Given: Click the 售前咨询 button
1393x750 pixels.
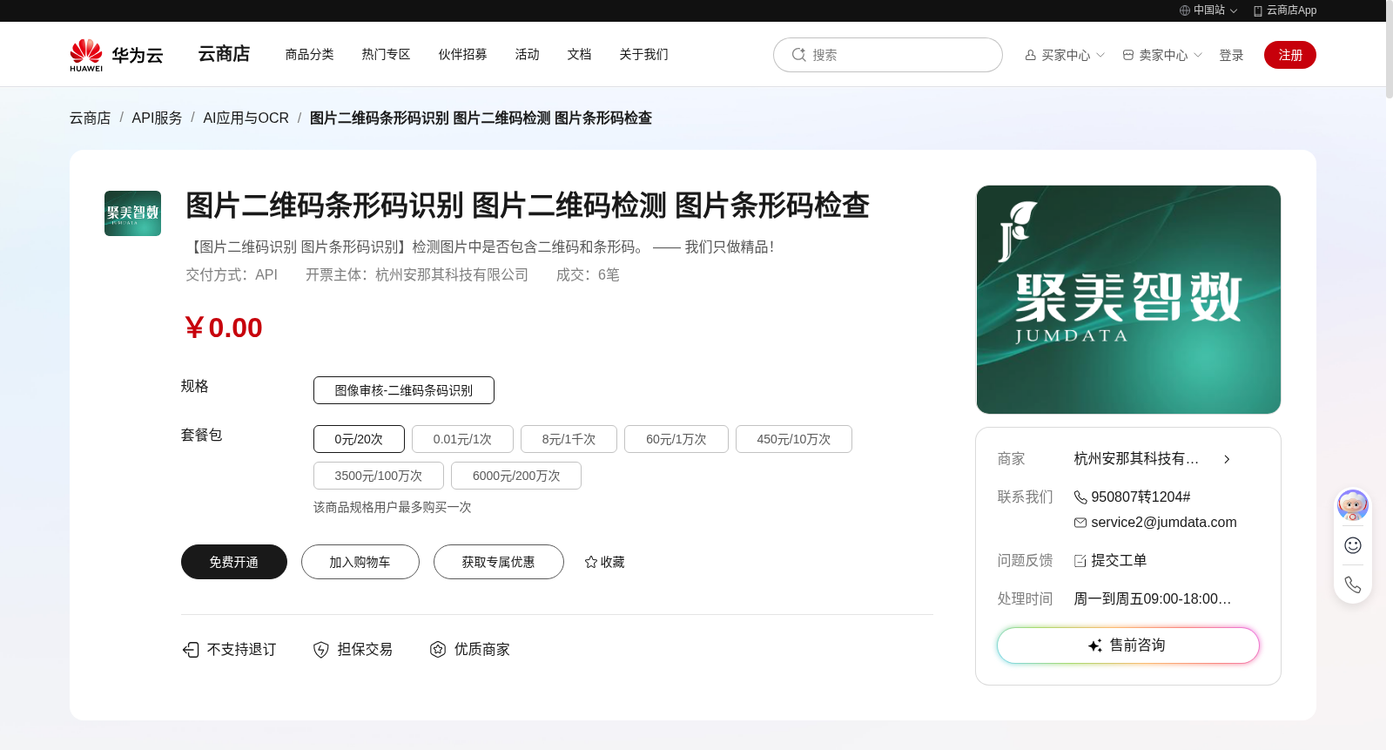Looking at the screenshot, I should tap(1128, 645).
